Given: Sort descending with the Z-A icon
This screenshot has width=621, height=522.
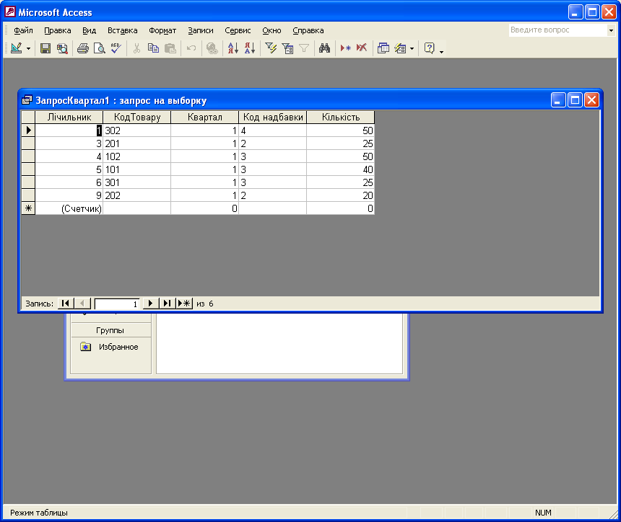Looking at the screenshot, I should coord(250,48).
